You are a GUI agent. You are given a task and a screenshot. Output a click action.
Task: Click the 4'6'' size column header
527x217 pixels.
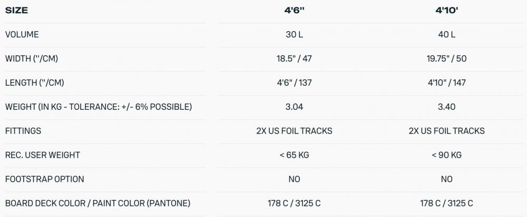coord(294,10)
